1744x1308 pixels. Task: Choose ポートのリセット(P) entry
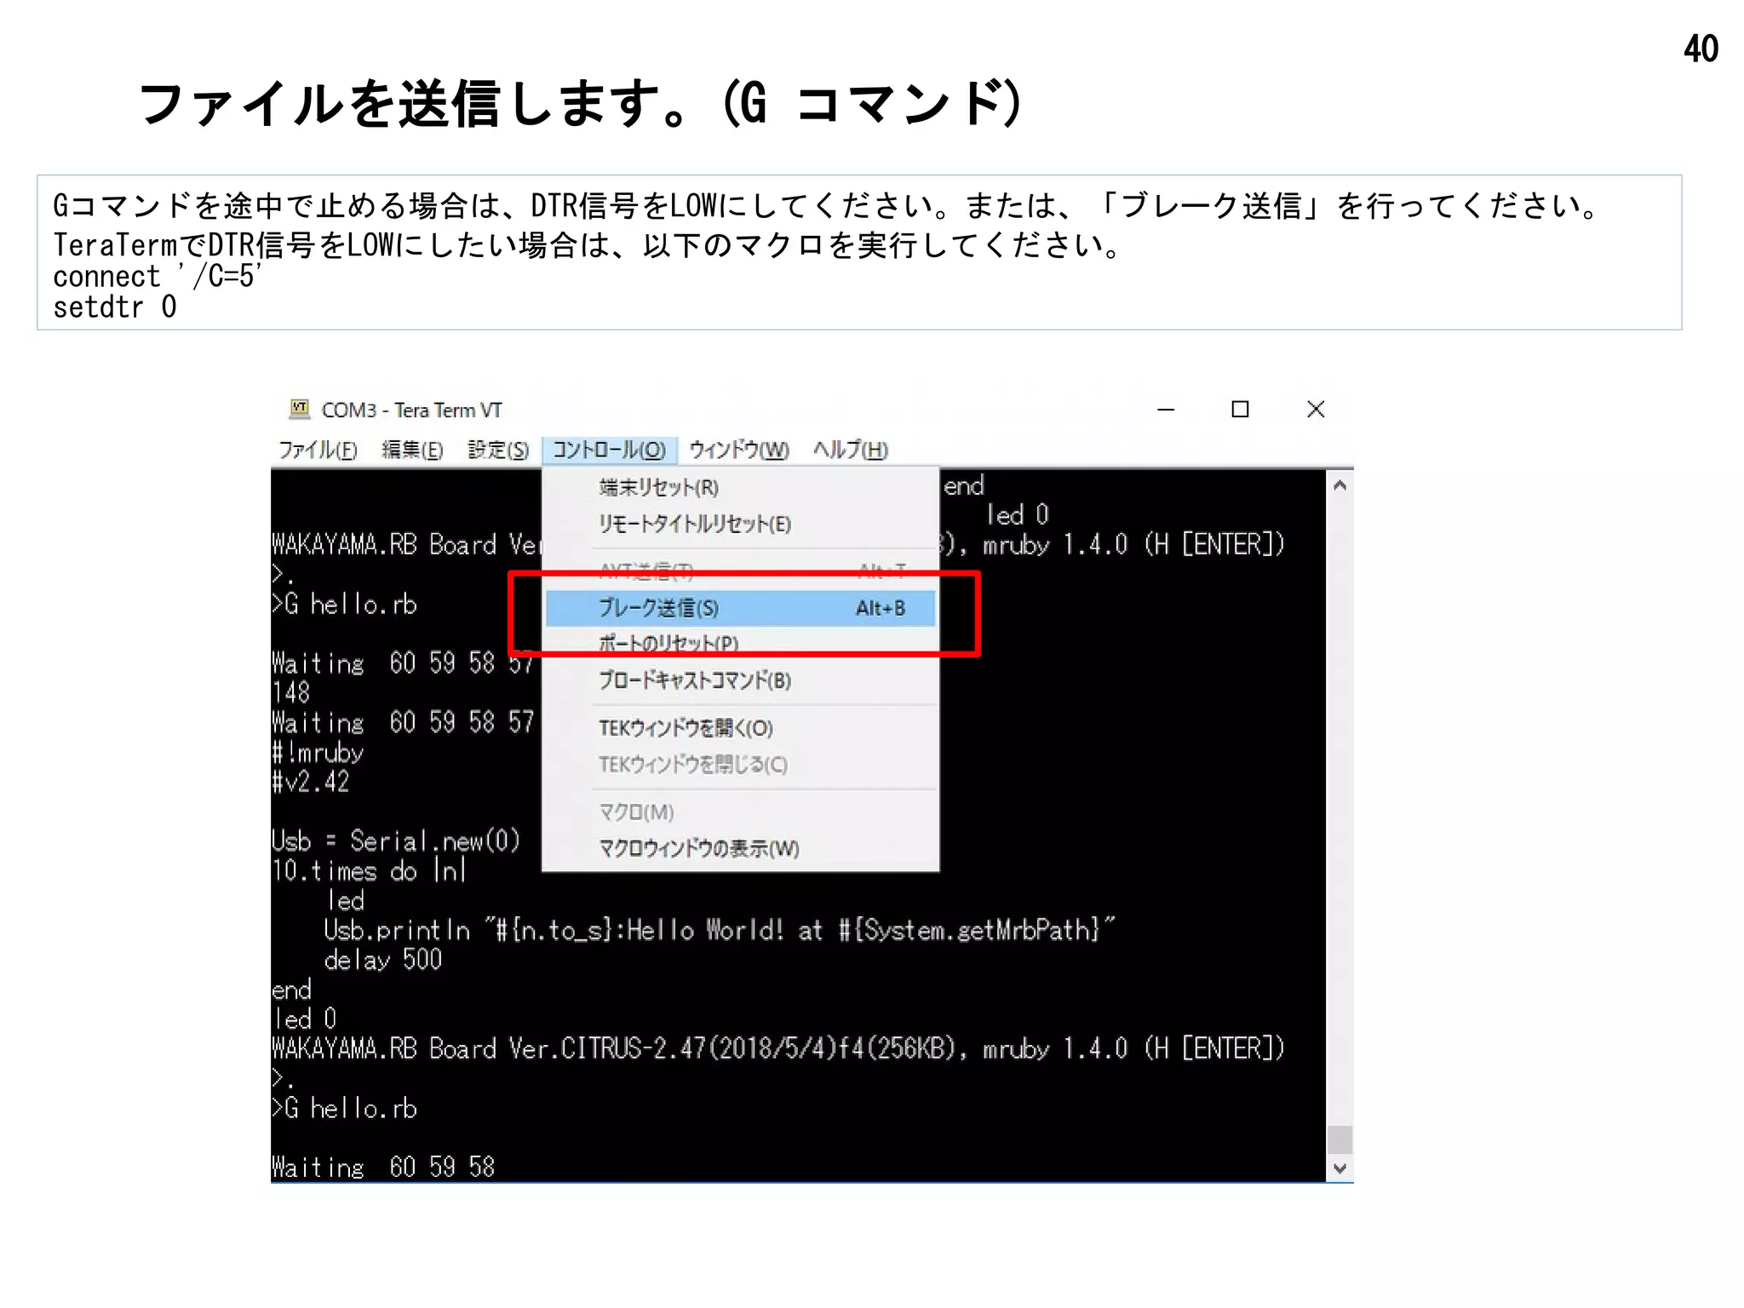coord(741,643)
